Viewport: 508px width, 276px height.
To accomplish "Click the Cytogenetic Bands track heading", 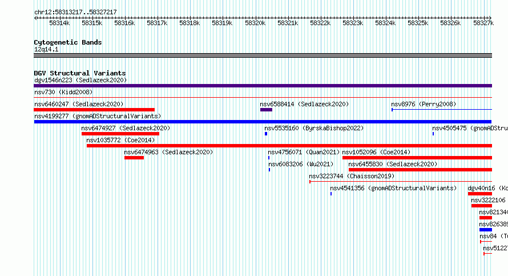I will pos(68,42).
